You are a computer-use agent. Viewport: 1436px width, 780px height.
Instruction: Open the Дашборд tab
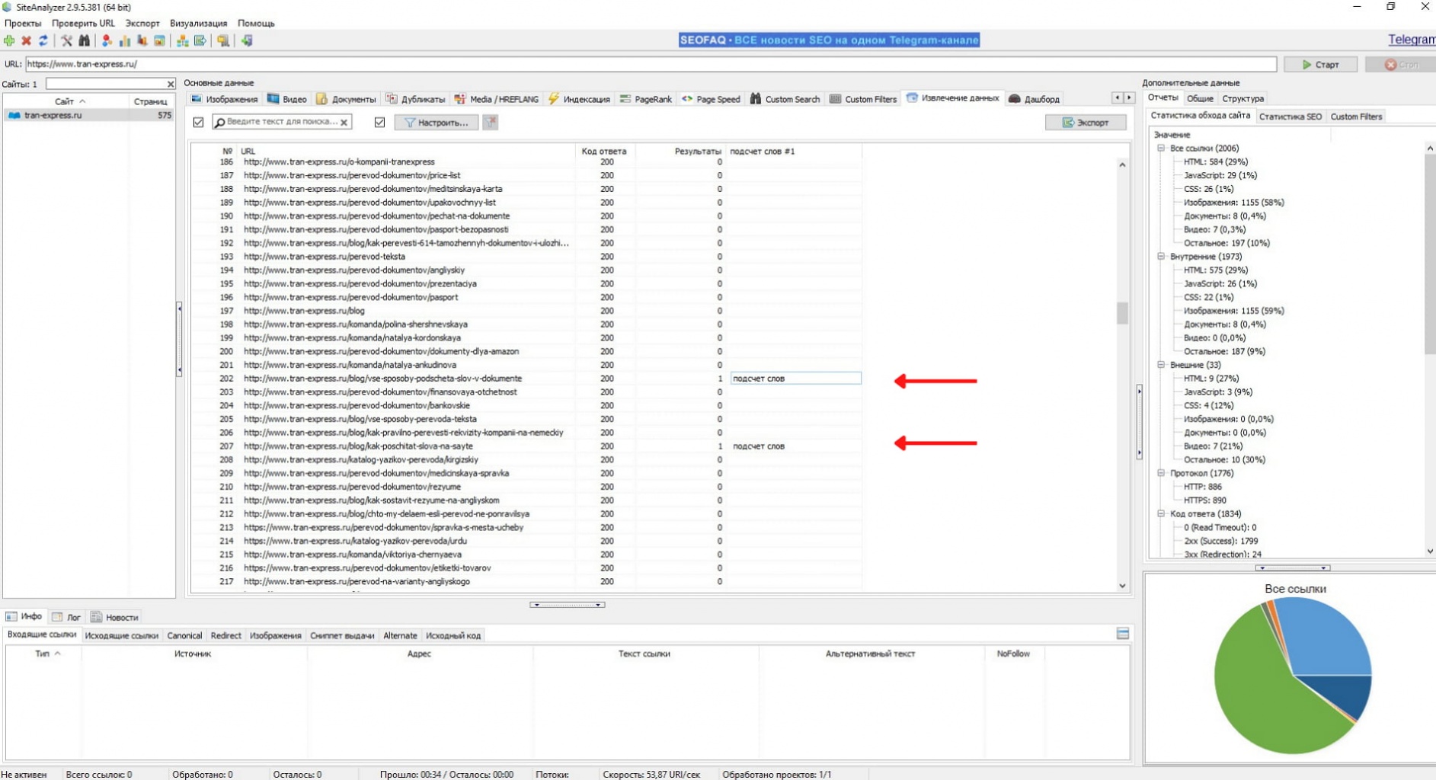1034,99
